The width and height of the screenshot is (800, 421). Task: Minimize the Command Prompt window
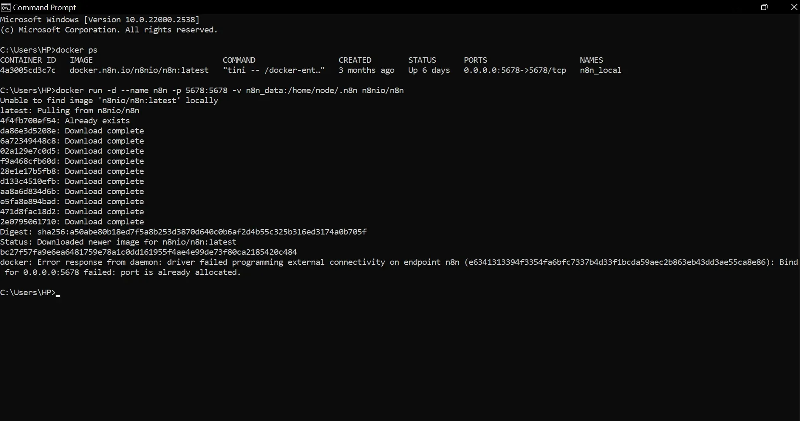pyautogui.click(x=735, y=7)
